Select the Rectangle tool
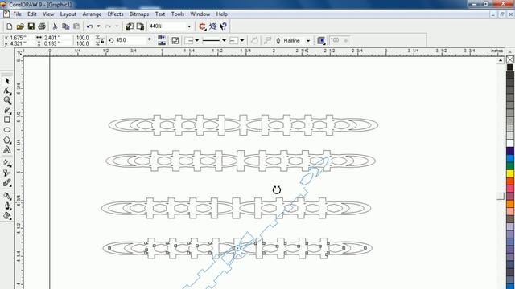Viewport: 515px width, 289px height. click(x=7, y=120)
